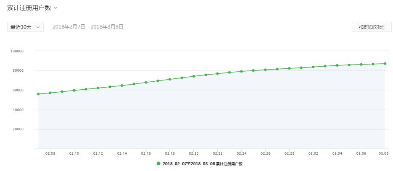Open the 最近30天 date range dropdown

[x=25, y=27]
